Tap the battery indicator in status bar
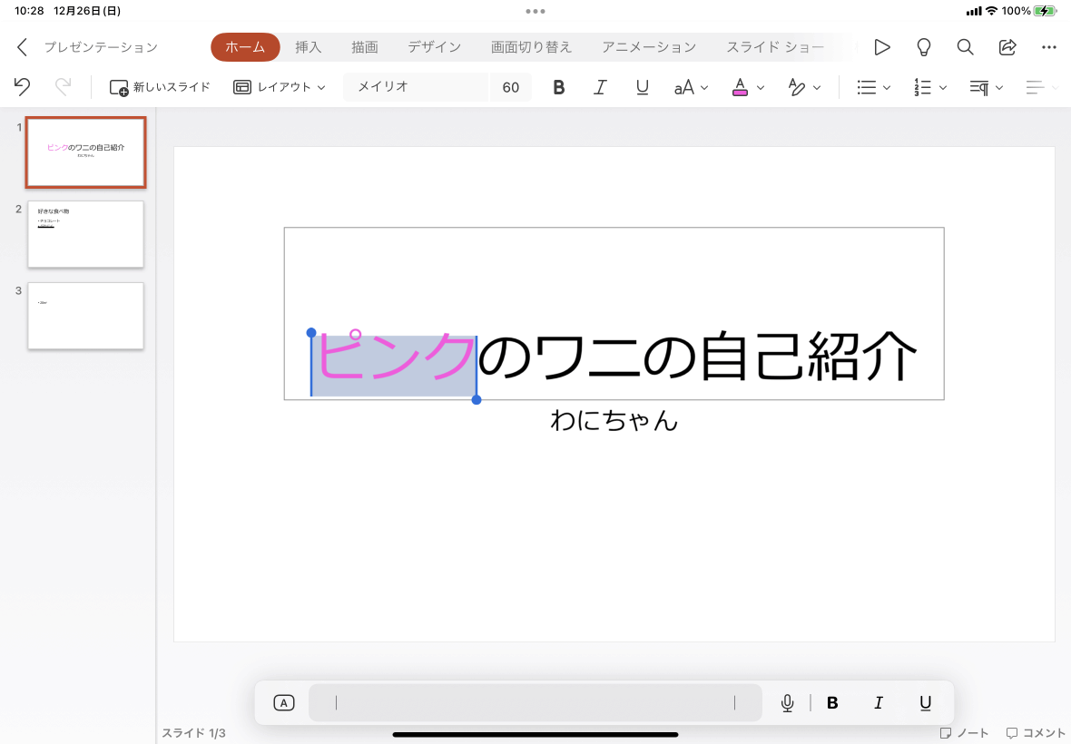Image resolution: width=1071 pixels, height=744 pixels. click(x=1045, y=11)
